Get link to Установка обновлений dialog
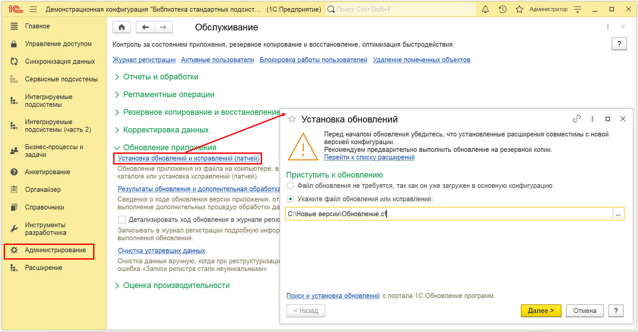The height and width of the screenshot is (332, 638). [x=577, y=119]
